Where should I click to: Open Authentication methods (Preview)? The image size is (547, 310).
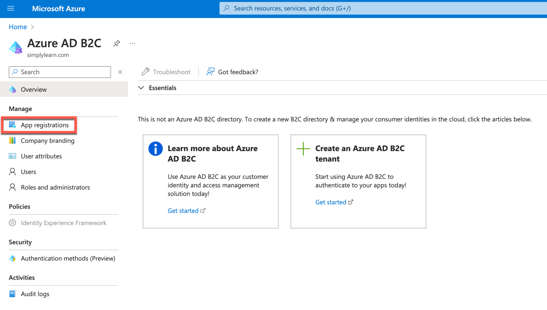point(68,258)
